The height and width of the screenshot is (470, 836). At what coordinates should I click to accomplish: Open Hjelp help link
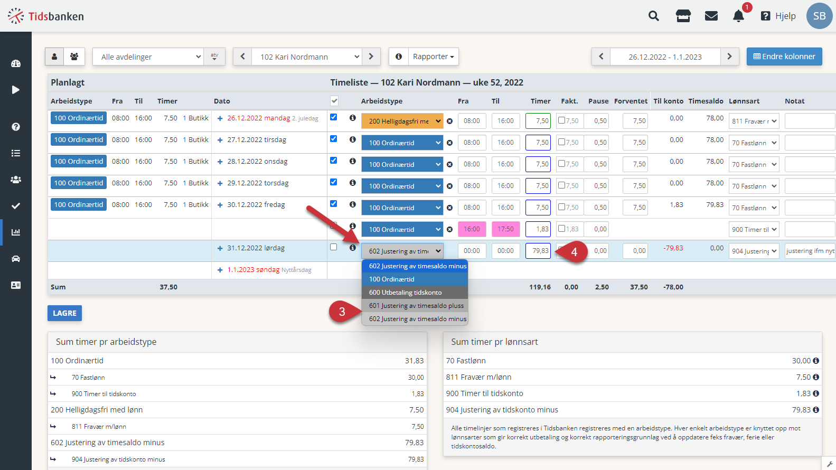[x=778, y=16]
